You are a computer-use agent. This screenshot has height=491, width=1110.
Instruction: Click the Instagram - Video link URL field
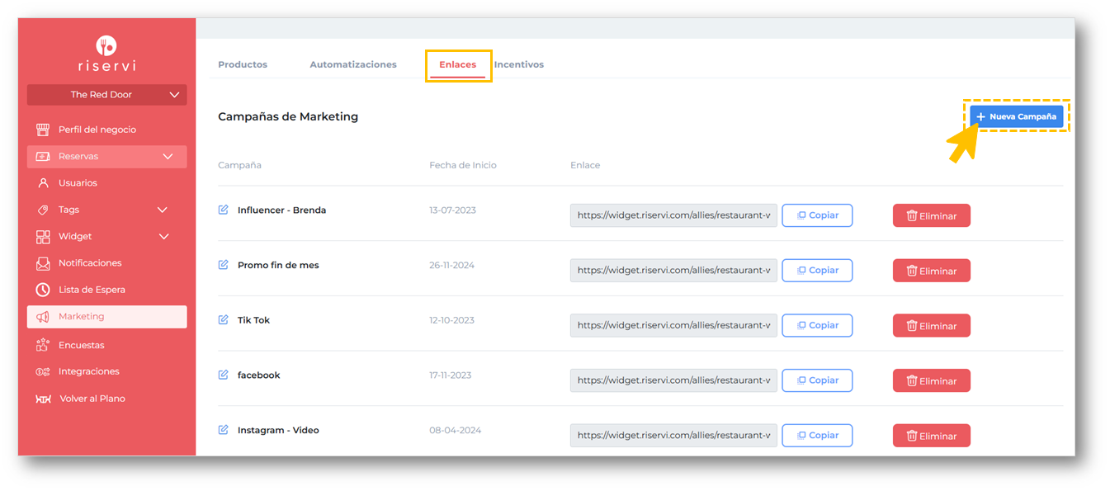click(x=673, y=436)
